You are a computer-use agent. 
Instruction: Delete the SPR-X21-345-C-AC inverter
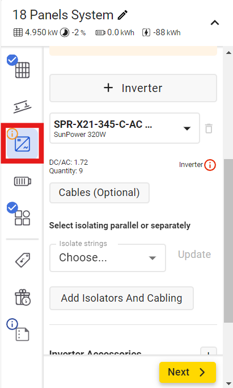209,128
